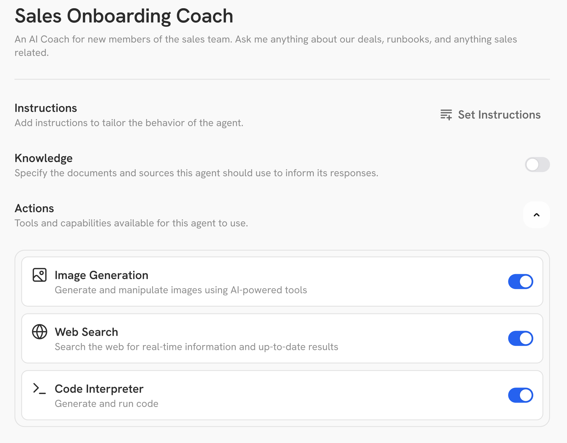Select the Image Generation action title

click(x=101, y=275)
